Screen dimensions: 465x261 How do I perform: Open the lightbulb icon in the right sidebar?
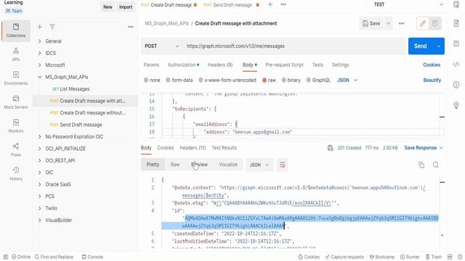[x=456, y=105]
